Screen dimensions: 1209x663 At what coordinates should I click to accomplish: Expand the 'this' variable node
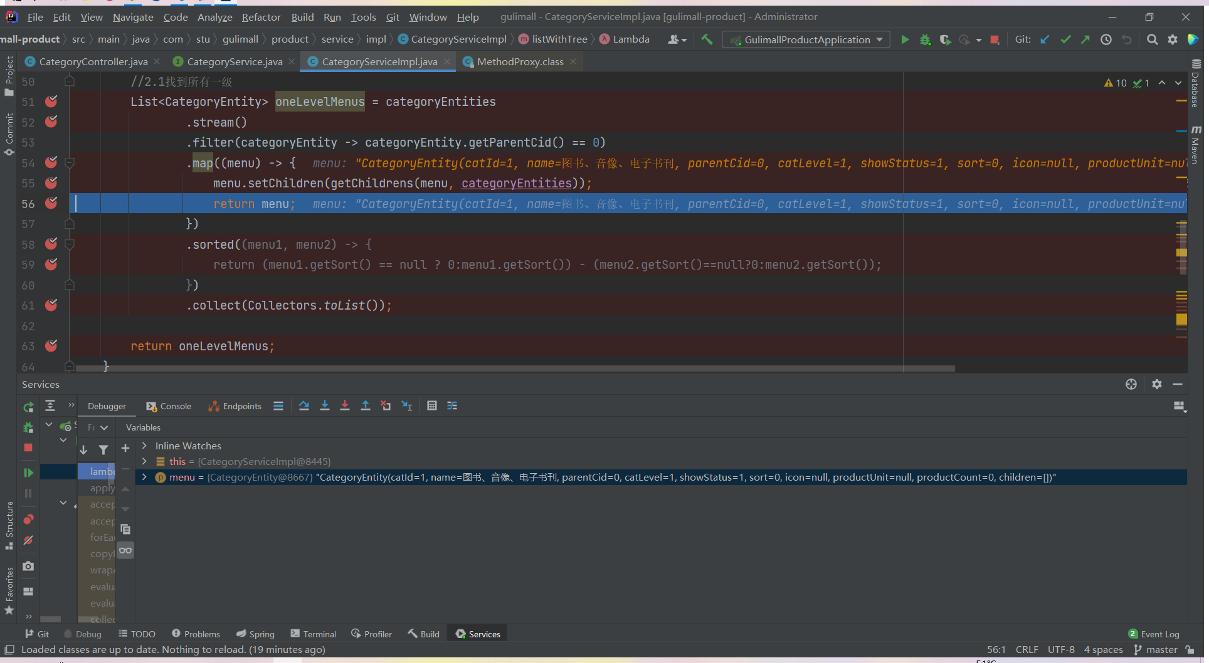click(144, 461)
